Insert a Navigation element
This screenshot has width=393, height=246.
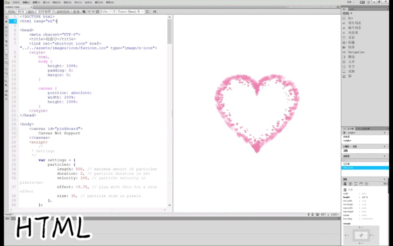pos(356,52)
